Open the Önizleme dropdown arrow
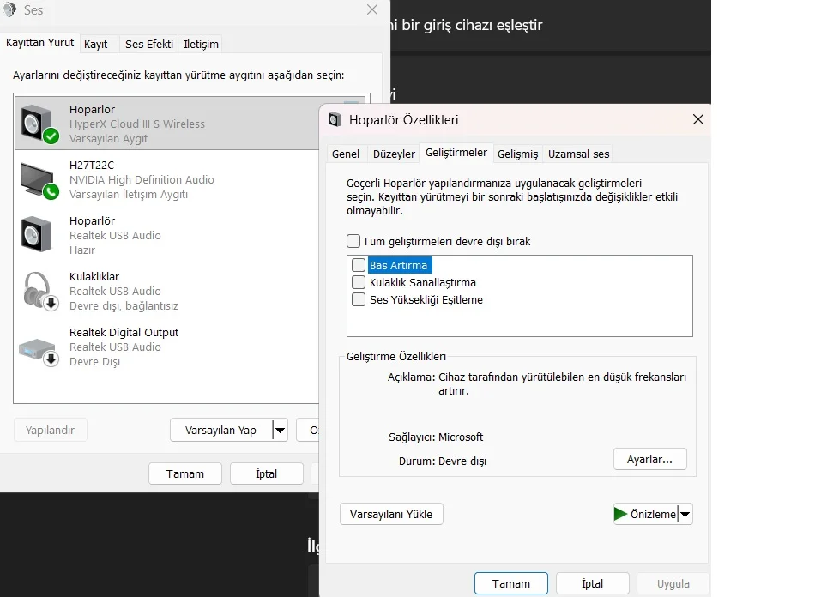The image size is (821, 597). pyautogui.click(x=685, y=515)
